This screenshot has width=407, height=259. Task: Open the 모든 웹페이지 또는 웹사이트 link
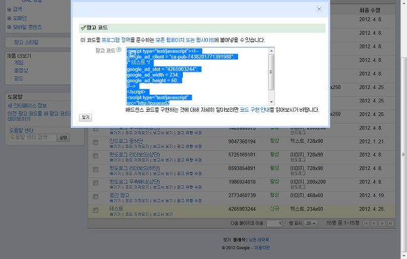[185, 40]
